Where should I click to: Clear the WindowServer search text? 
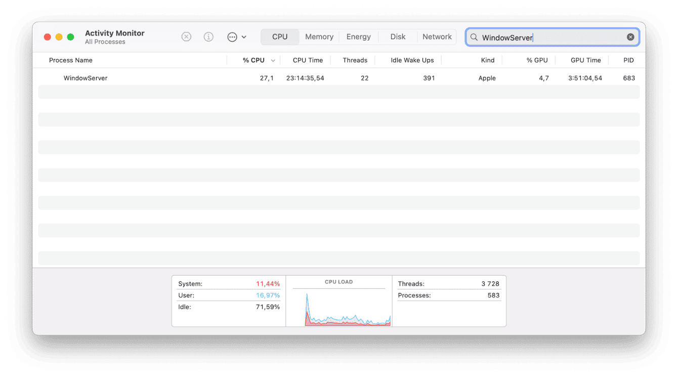(630, 36)
